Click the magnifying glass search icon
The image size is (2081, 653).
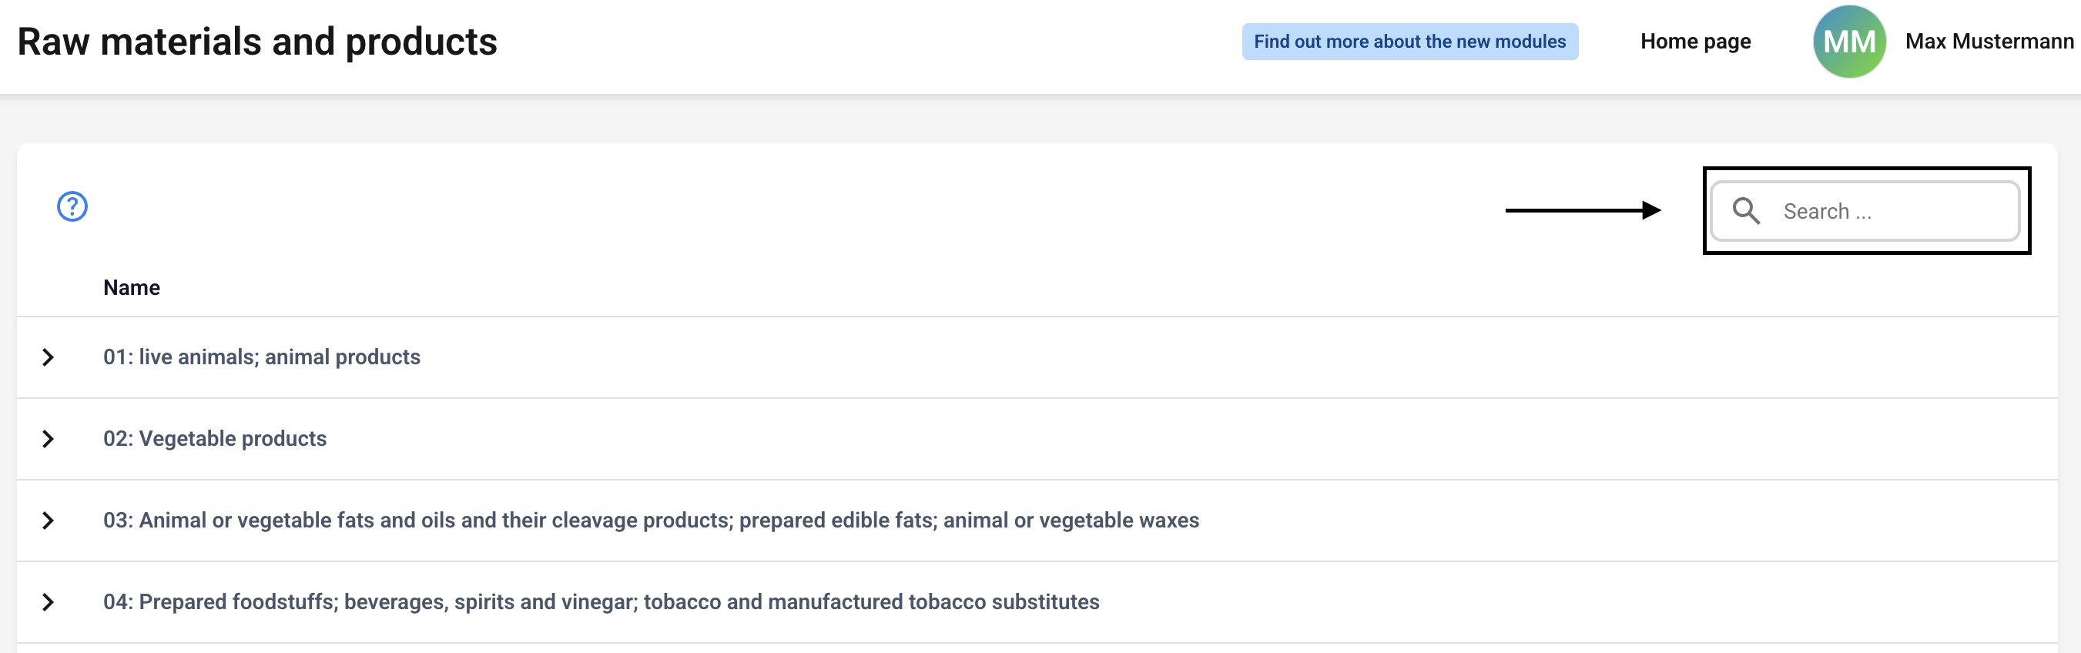tap(1745, 211)
